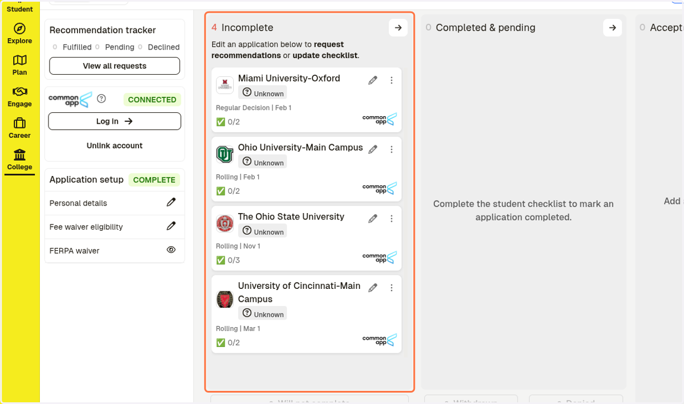
Task: Open the Plan section in sidebar
Action: pos(19,65)
